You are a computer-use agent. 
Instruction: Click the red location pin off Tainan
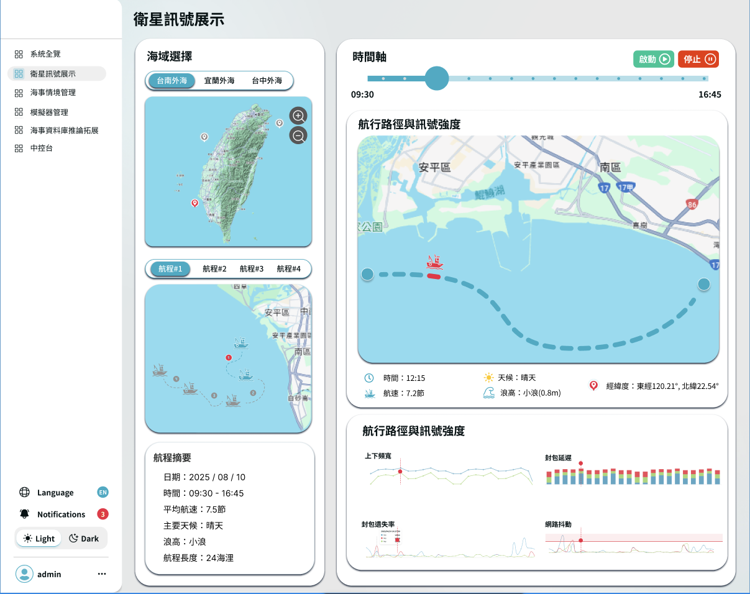tap(194, 203)
